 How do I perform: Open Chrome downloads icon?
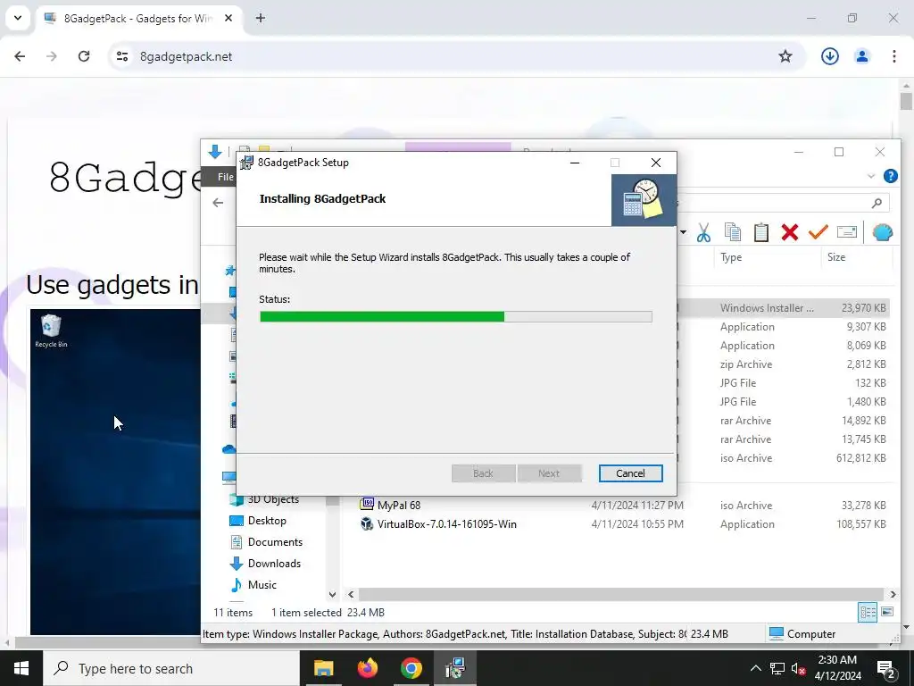829,56
